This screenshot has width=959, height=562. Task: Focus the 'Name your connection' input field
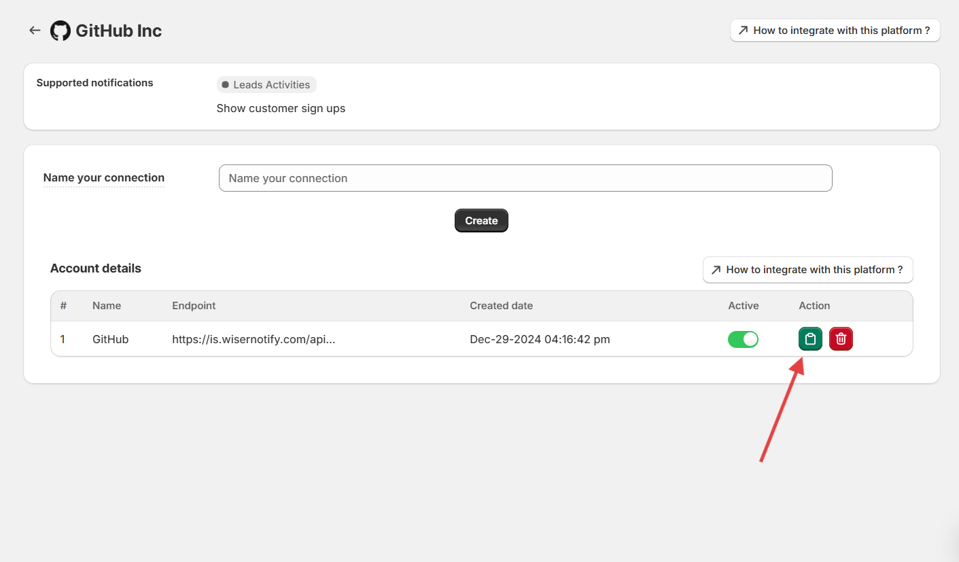point(525,178)
